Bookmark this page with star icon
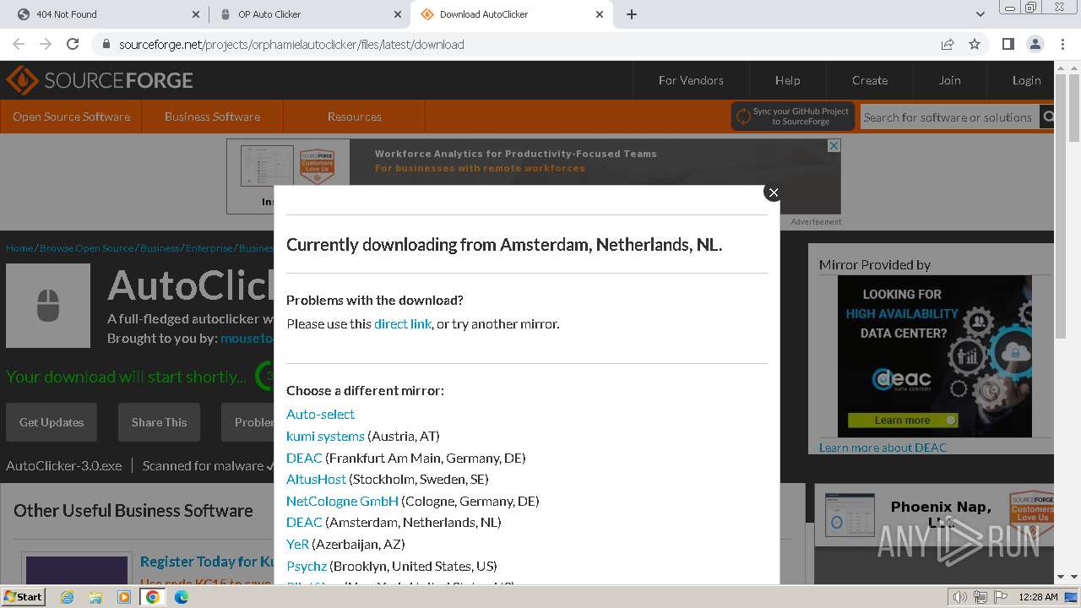This screenshot has width=1081, height=608. pos(975,44)
